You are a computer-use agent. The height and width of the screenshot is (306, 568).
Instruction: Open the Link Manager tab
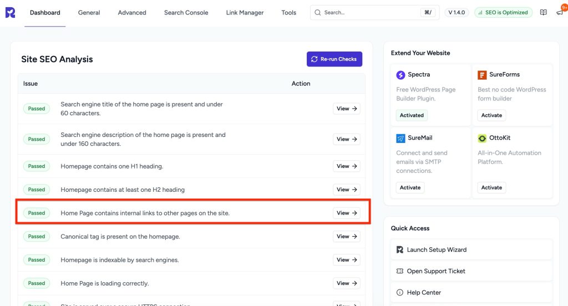click(245, 13)
